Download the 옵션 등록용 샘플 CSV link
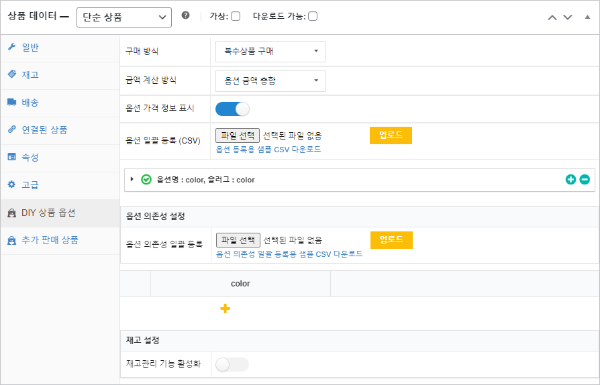Image resolution: width=600 pixels, height=385 pixels. pos(268,150)
